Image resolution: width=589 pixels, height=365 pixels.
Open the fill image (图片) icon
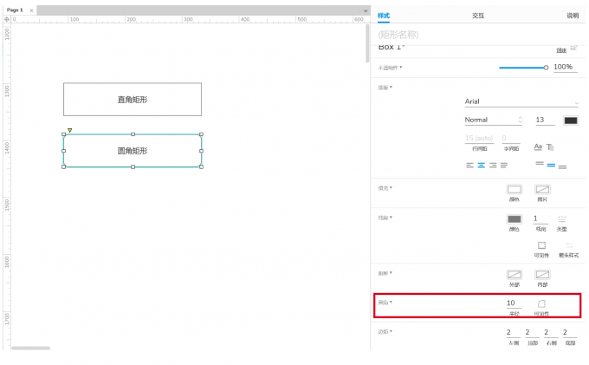(542, 189)
